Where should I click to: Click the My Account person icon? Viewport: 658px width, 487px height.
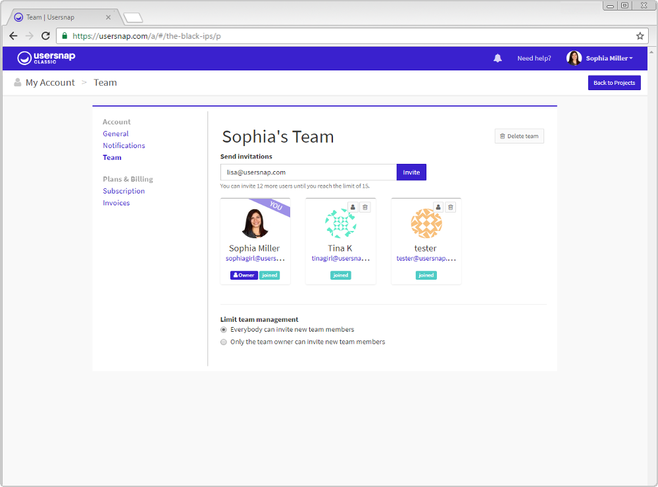point(17,82)
